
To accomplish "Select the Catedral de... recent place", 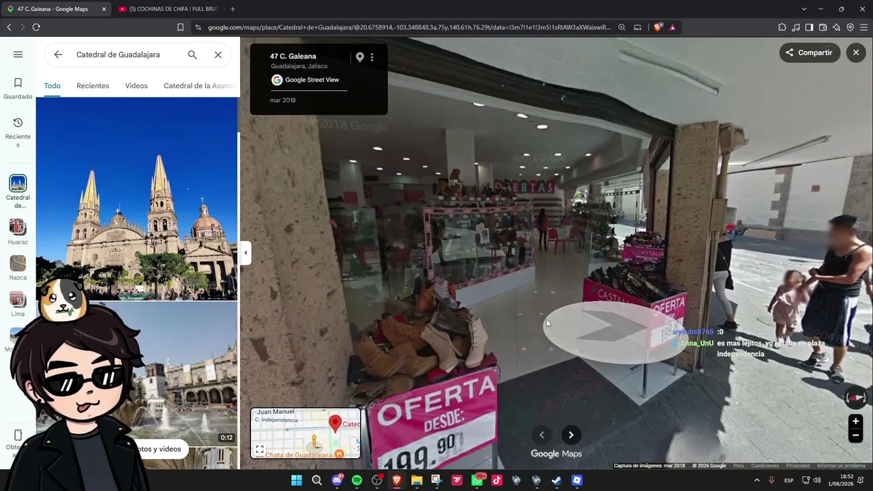I will [18, 192].
